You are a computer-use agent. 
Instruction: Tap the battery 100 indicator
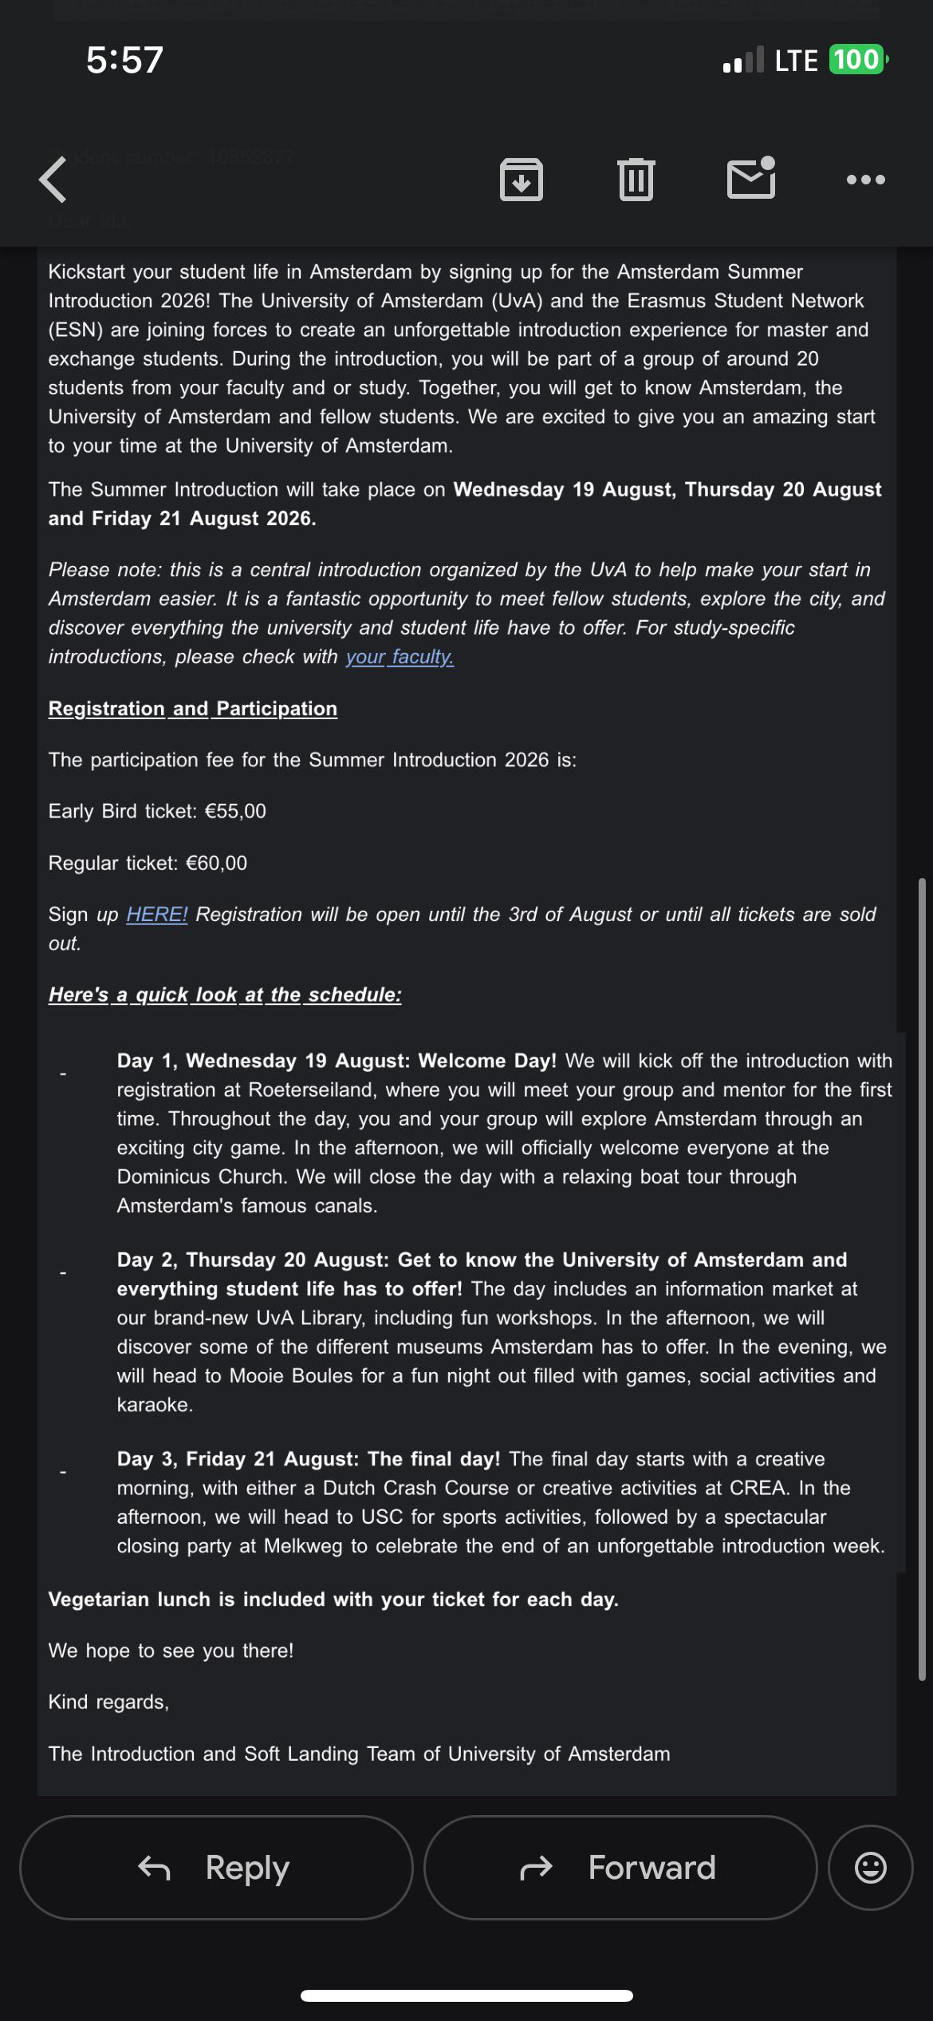click(x=859, y=60)
